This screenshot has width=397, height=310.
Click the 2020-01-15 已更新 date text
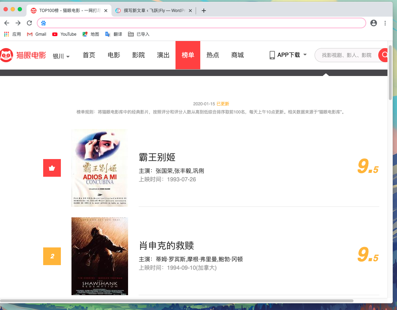tap(211, 104)
